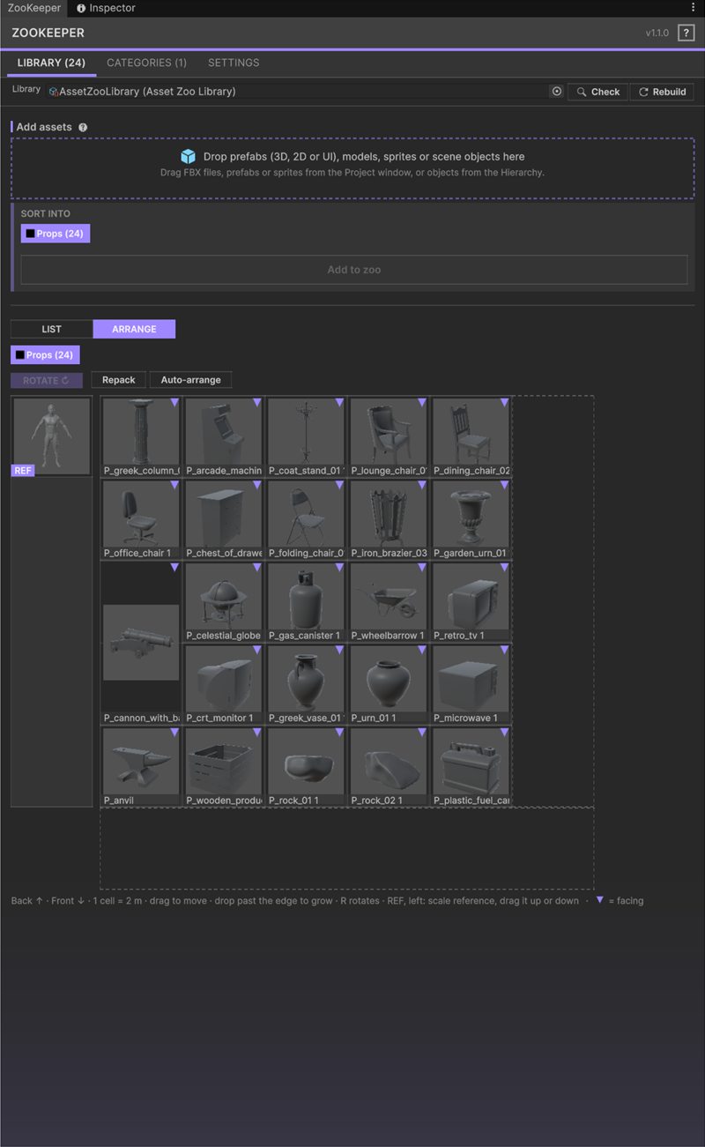Click the object picker circle beside Library field
This screenshot has height=1147, width=705.
coord(556,92)
